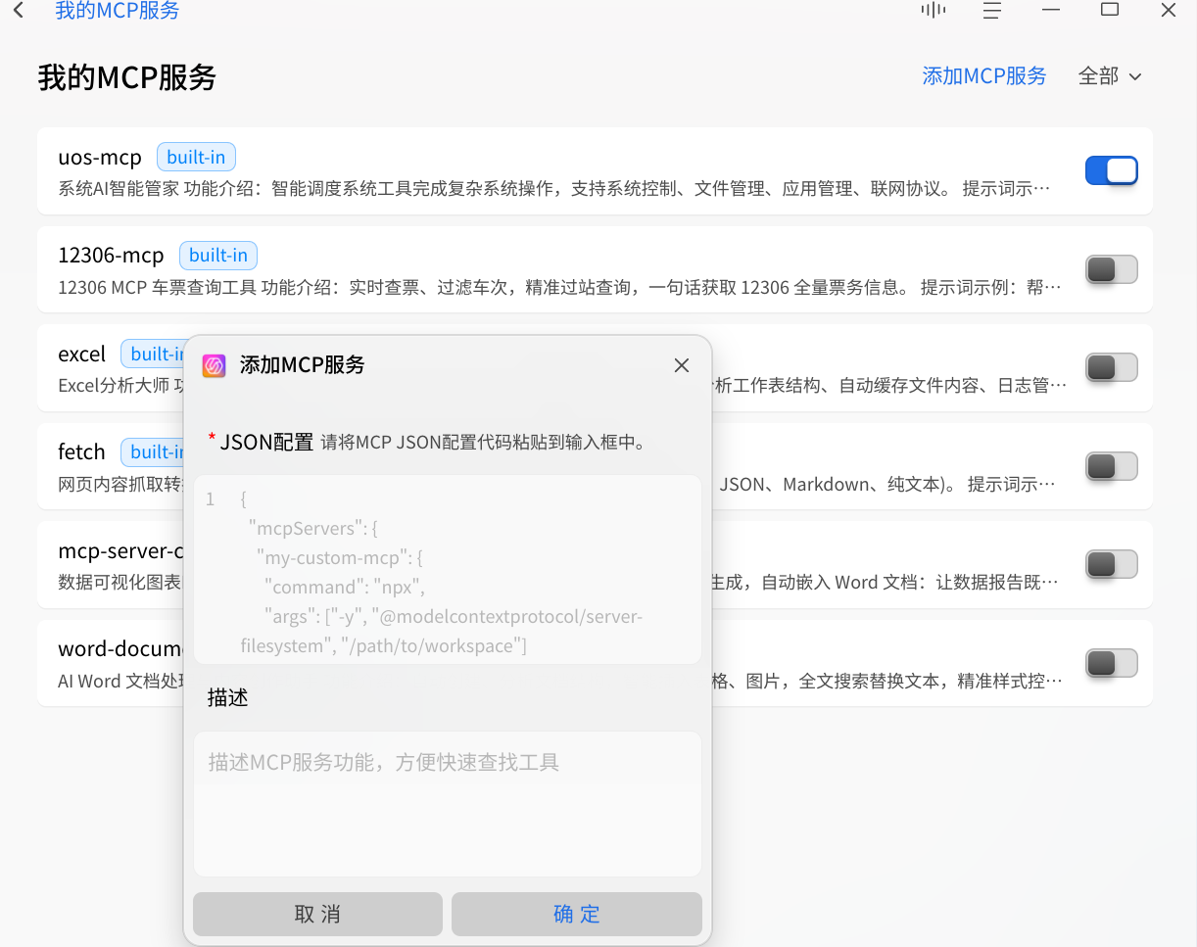The height and width of the screenshot is (947, 1197).
Task: Enable the word-document service toggle
Action: [x=1111, y=663]
